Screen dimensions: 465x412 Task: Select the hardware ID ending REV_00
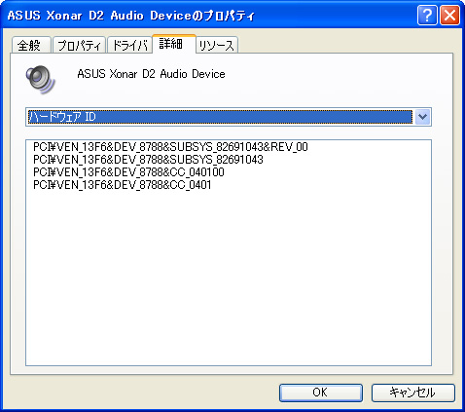click(170, 147)
